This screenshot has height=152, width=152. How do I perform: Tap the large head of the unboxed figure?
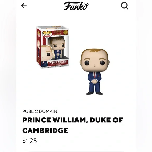pyautogui.click(x=95, y=60)
